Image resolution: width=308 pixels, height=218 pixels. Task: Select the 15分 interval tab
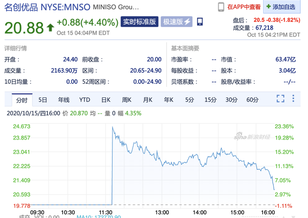[x=210, y=100]
